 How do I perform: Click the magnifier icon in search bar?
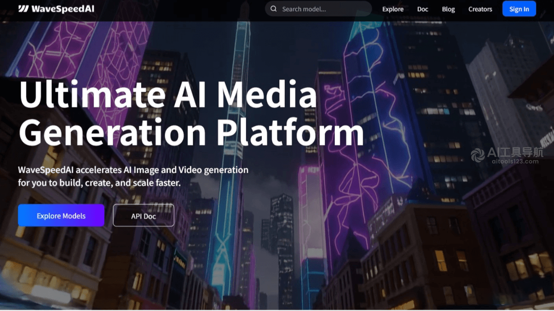[x=274, y=9]
